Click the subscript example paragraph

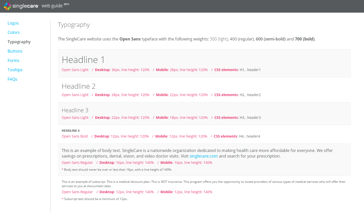point(204,184)
